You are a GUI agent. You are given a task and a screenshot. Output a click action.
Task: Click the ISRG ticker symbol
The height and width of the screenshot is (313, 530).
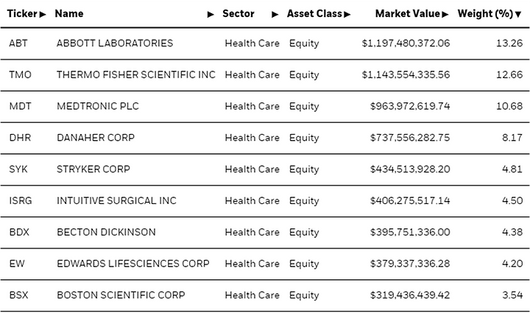[x=21, y=200]
